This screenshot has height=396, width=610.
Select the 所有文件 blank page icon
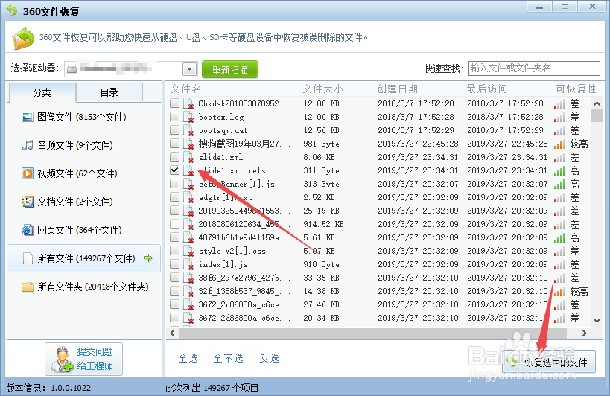28,258
